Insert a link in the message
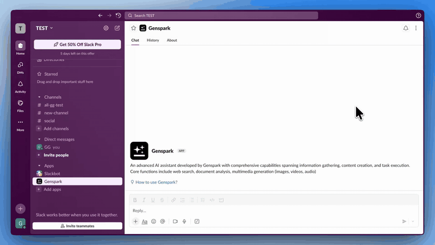Screen dimensions: 435x245 coord(173,200)
